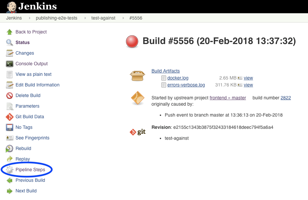Click the notepad Changes icon

pos(9,53)
